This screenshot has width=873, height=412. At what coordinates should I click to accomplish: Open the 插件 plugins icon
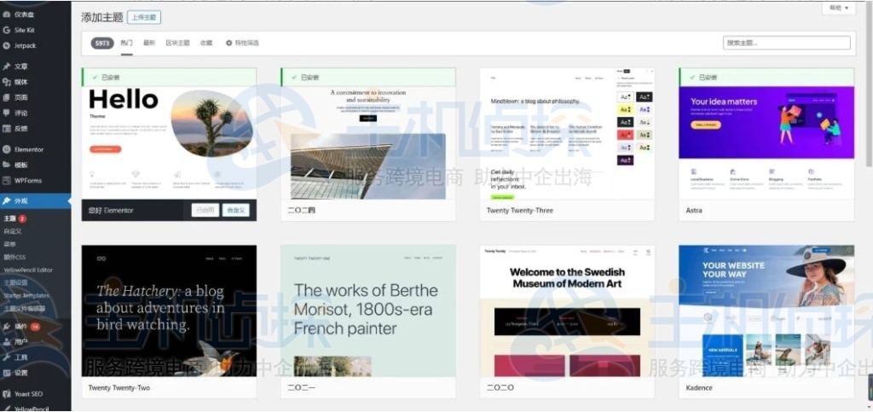[7, 327]
